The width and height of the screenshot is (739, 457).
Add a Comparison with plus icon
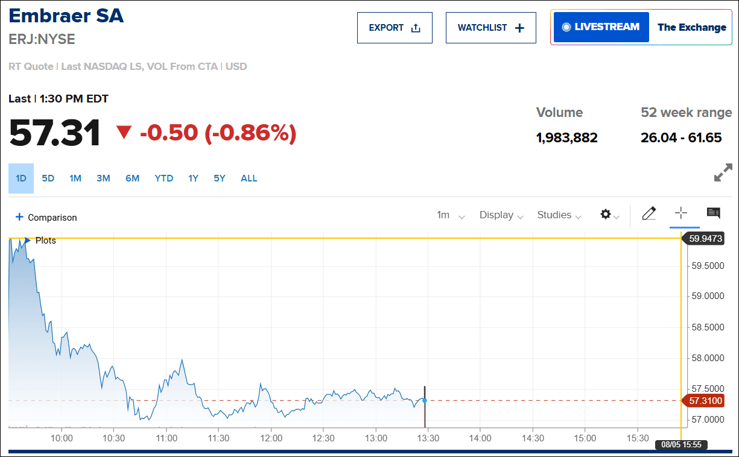click(46, 217)
